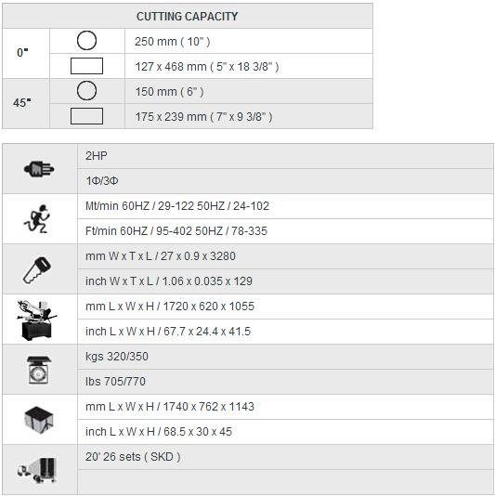
Task: Click the weighing scale weight icon
Action: [39, 370]
